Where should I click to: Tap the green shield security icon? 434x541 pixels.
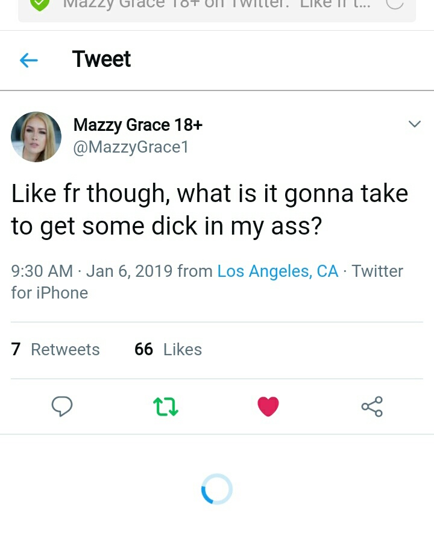point(40,5)
